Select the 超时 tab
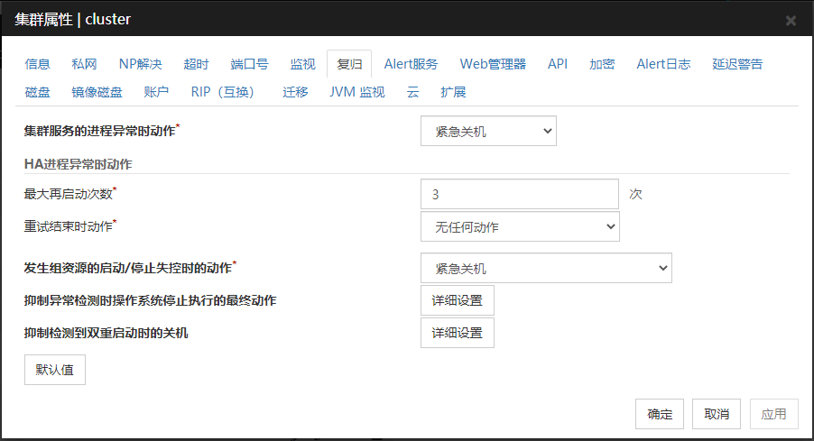814x441 pixels. pos(196,64)
